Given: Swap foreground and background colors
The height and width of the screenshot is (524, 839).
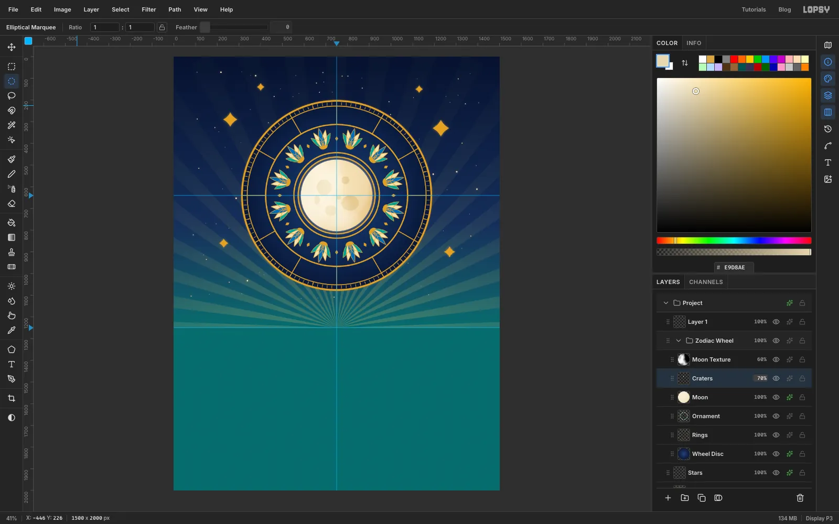Looking at the screenshot, I should pyautogui.click(x=685, y=63).
